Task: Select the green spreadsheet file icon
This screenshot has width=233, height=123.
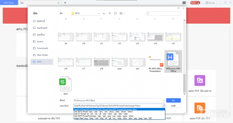Action: (65, 84)
